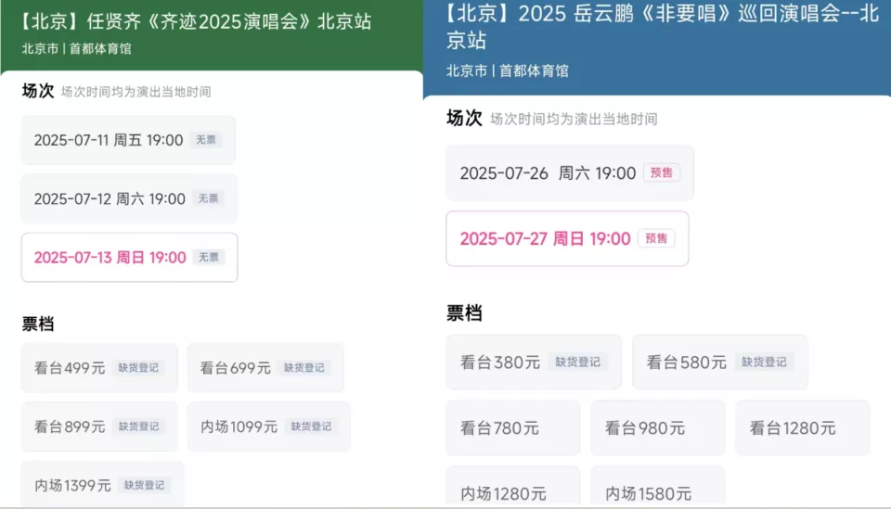Select the 2025-07-11 周五 19:00 session
Image resolution: width=891 pixels, height=509 pixels.
pyautogui.click(x=128, y=140)
